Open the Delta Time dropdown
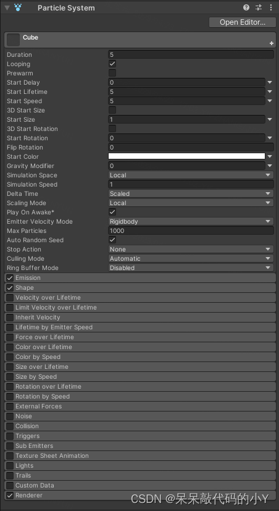Image resolution: width=279 pixels, height=511 pixels. click(x=191, y=193)
